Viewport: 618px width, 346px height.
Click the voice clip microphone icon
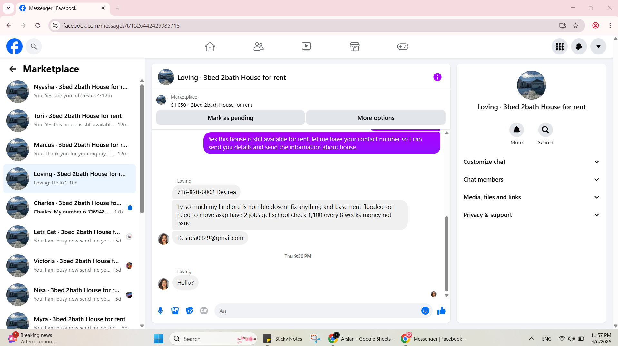(x=160, y=311)
